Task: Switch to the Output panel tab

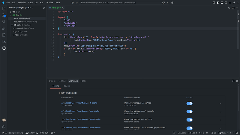Action: pos(52,81)
